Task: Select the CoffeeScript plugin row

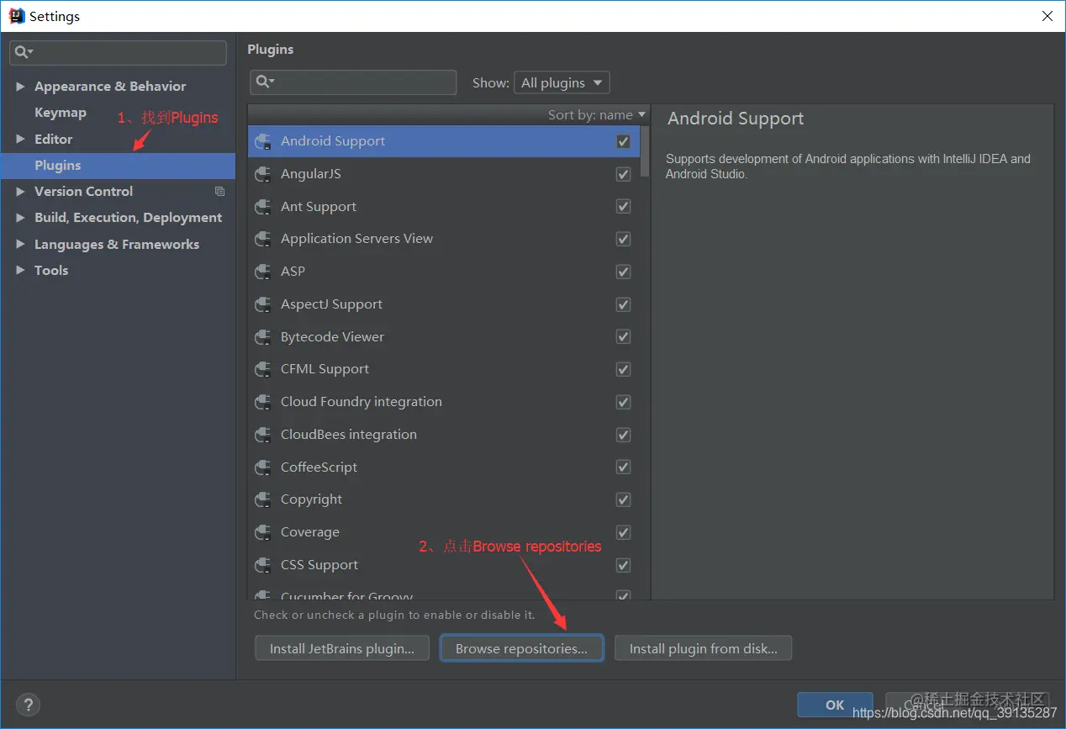Action: [444, 468]
